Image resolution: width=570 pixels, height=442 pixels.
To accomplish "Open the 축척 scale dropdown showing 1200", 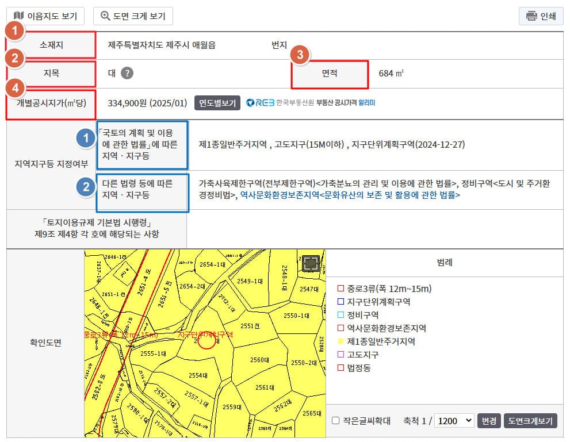I will point(454,421).
